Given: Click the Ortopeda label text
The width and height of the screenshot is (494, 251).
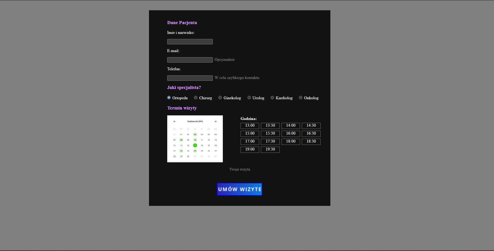Looking at the screenshot, I should 180,98.
